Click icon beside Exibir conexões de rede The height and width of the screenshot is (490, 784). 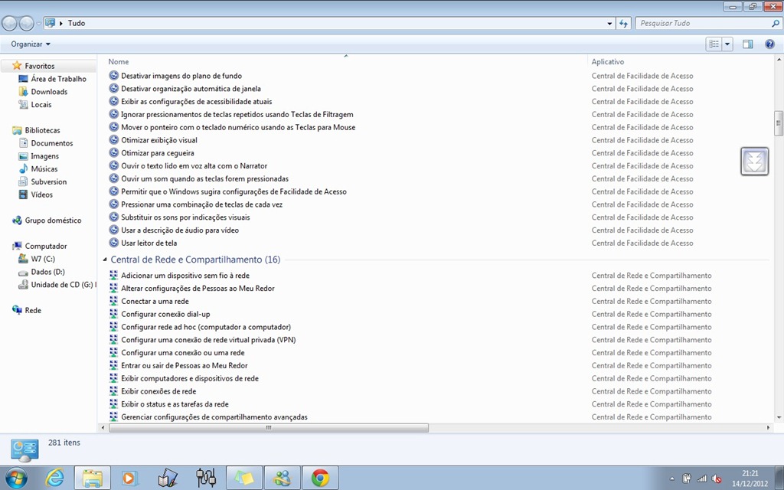[113, 391]
